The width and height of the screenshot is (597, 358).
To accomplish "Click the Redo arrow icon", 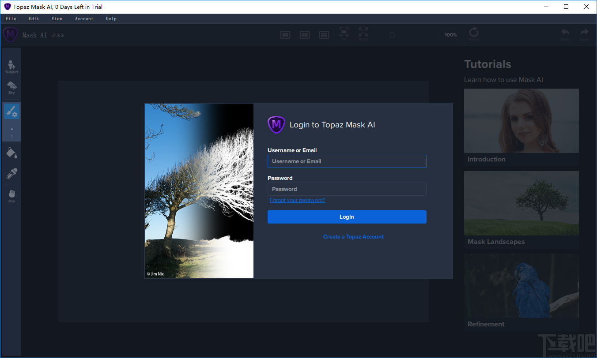I will coord(585,34).
